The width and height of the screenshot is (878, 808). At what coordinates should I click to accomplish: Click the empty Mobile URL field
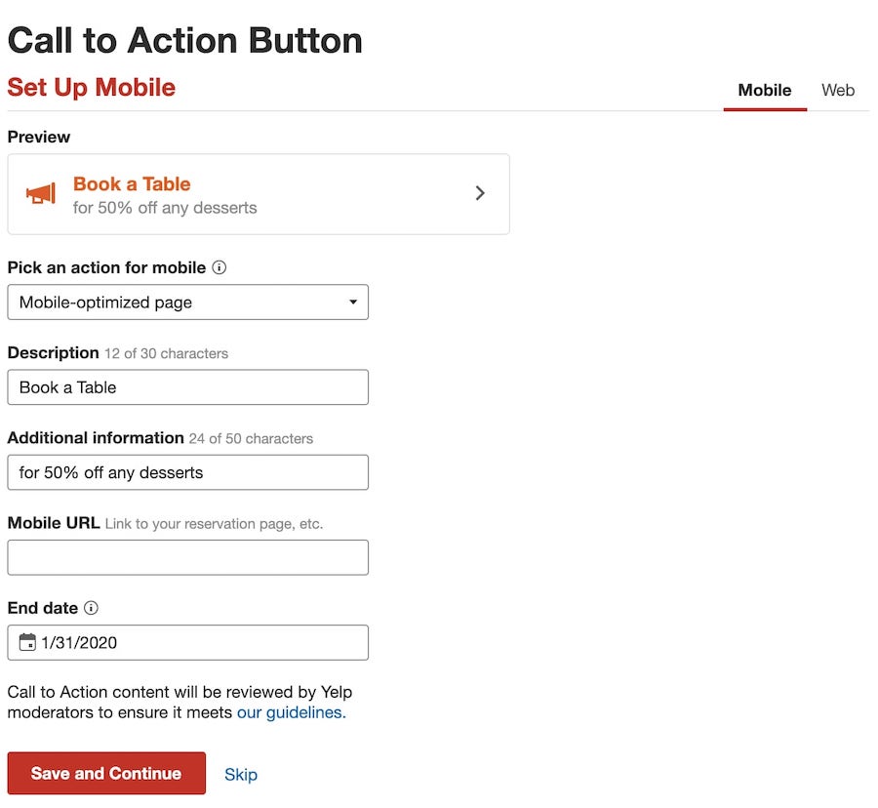point(187,557)
